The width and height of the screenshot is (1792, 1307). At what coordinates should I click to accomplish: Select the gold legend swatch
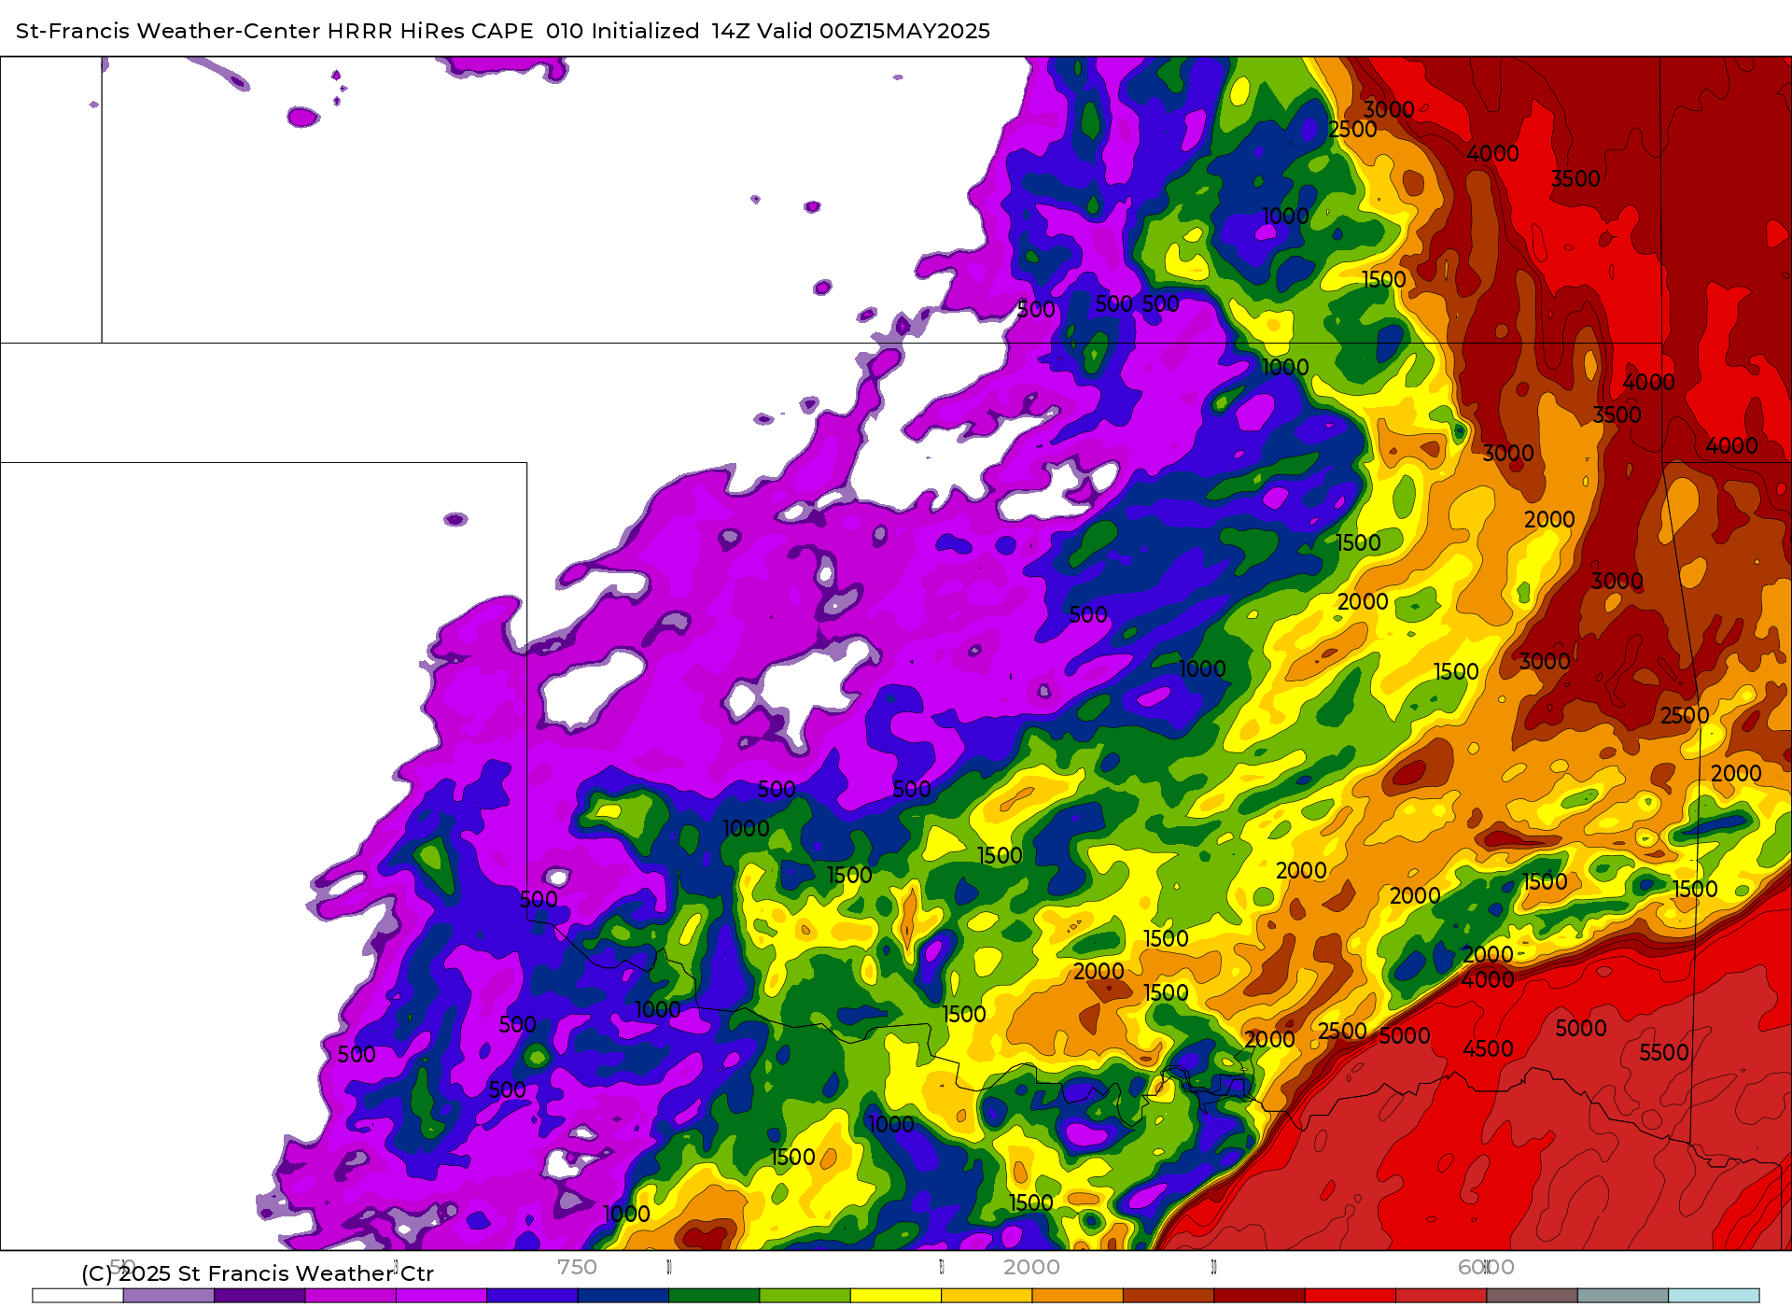coord(987,1296)
